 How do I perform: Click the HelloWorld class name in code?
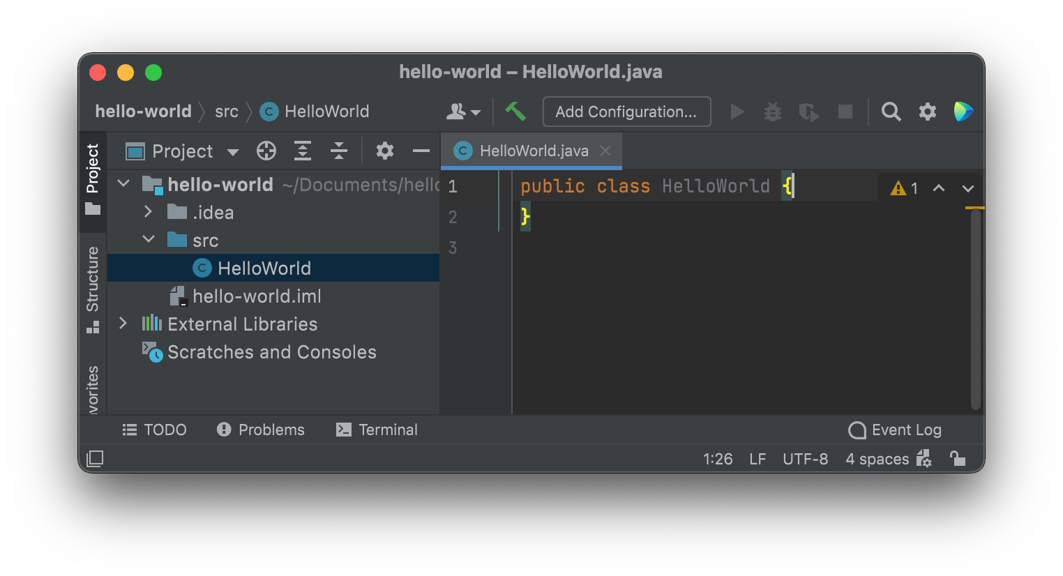(x=716, y=186)
